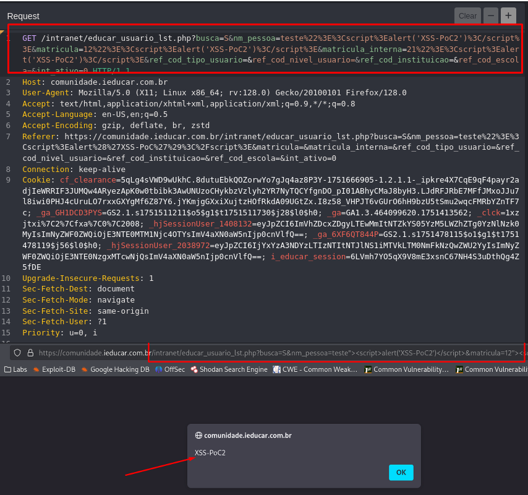Click the Request panel heading

pyautogui.click(x=23, y=16)
